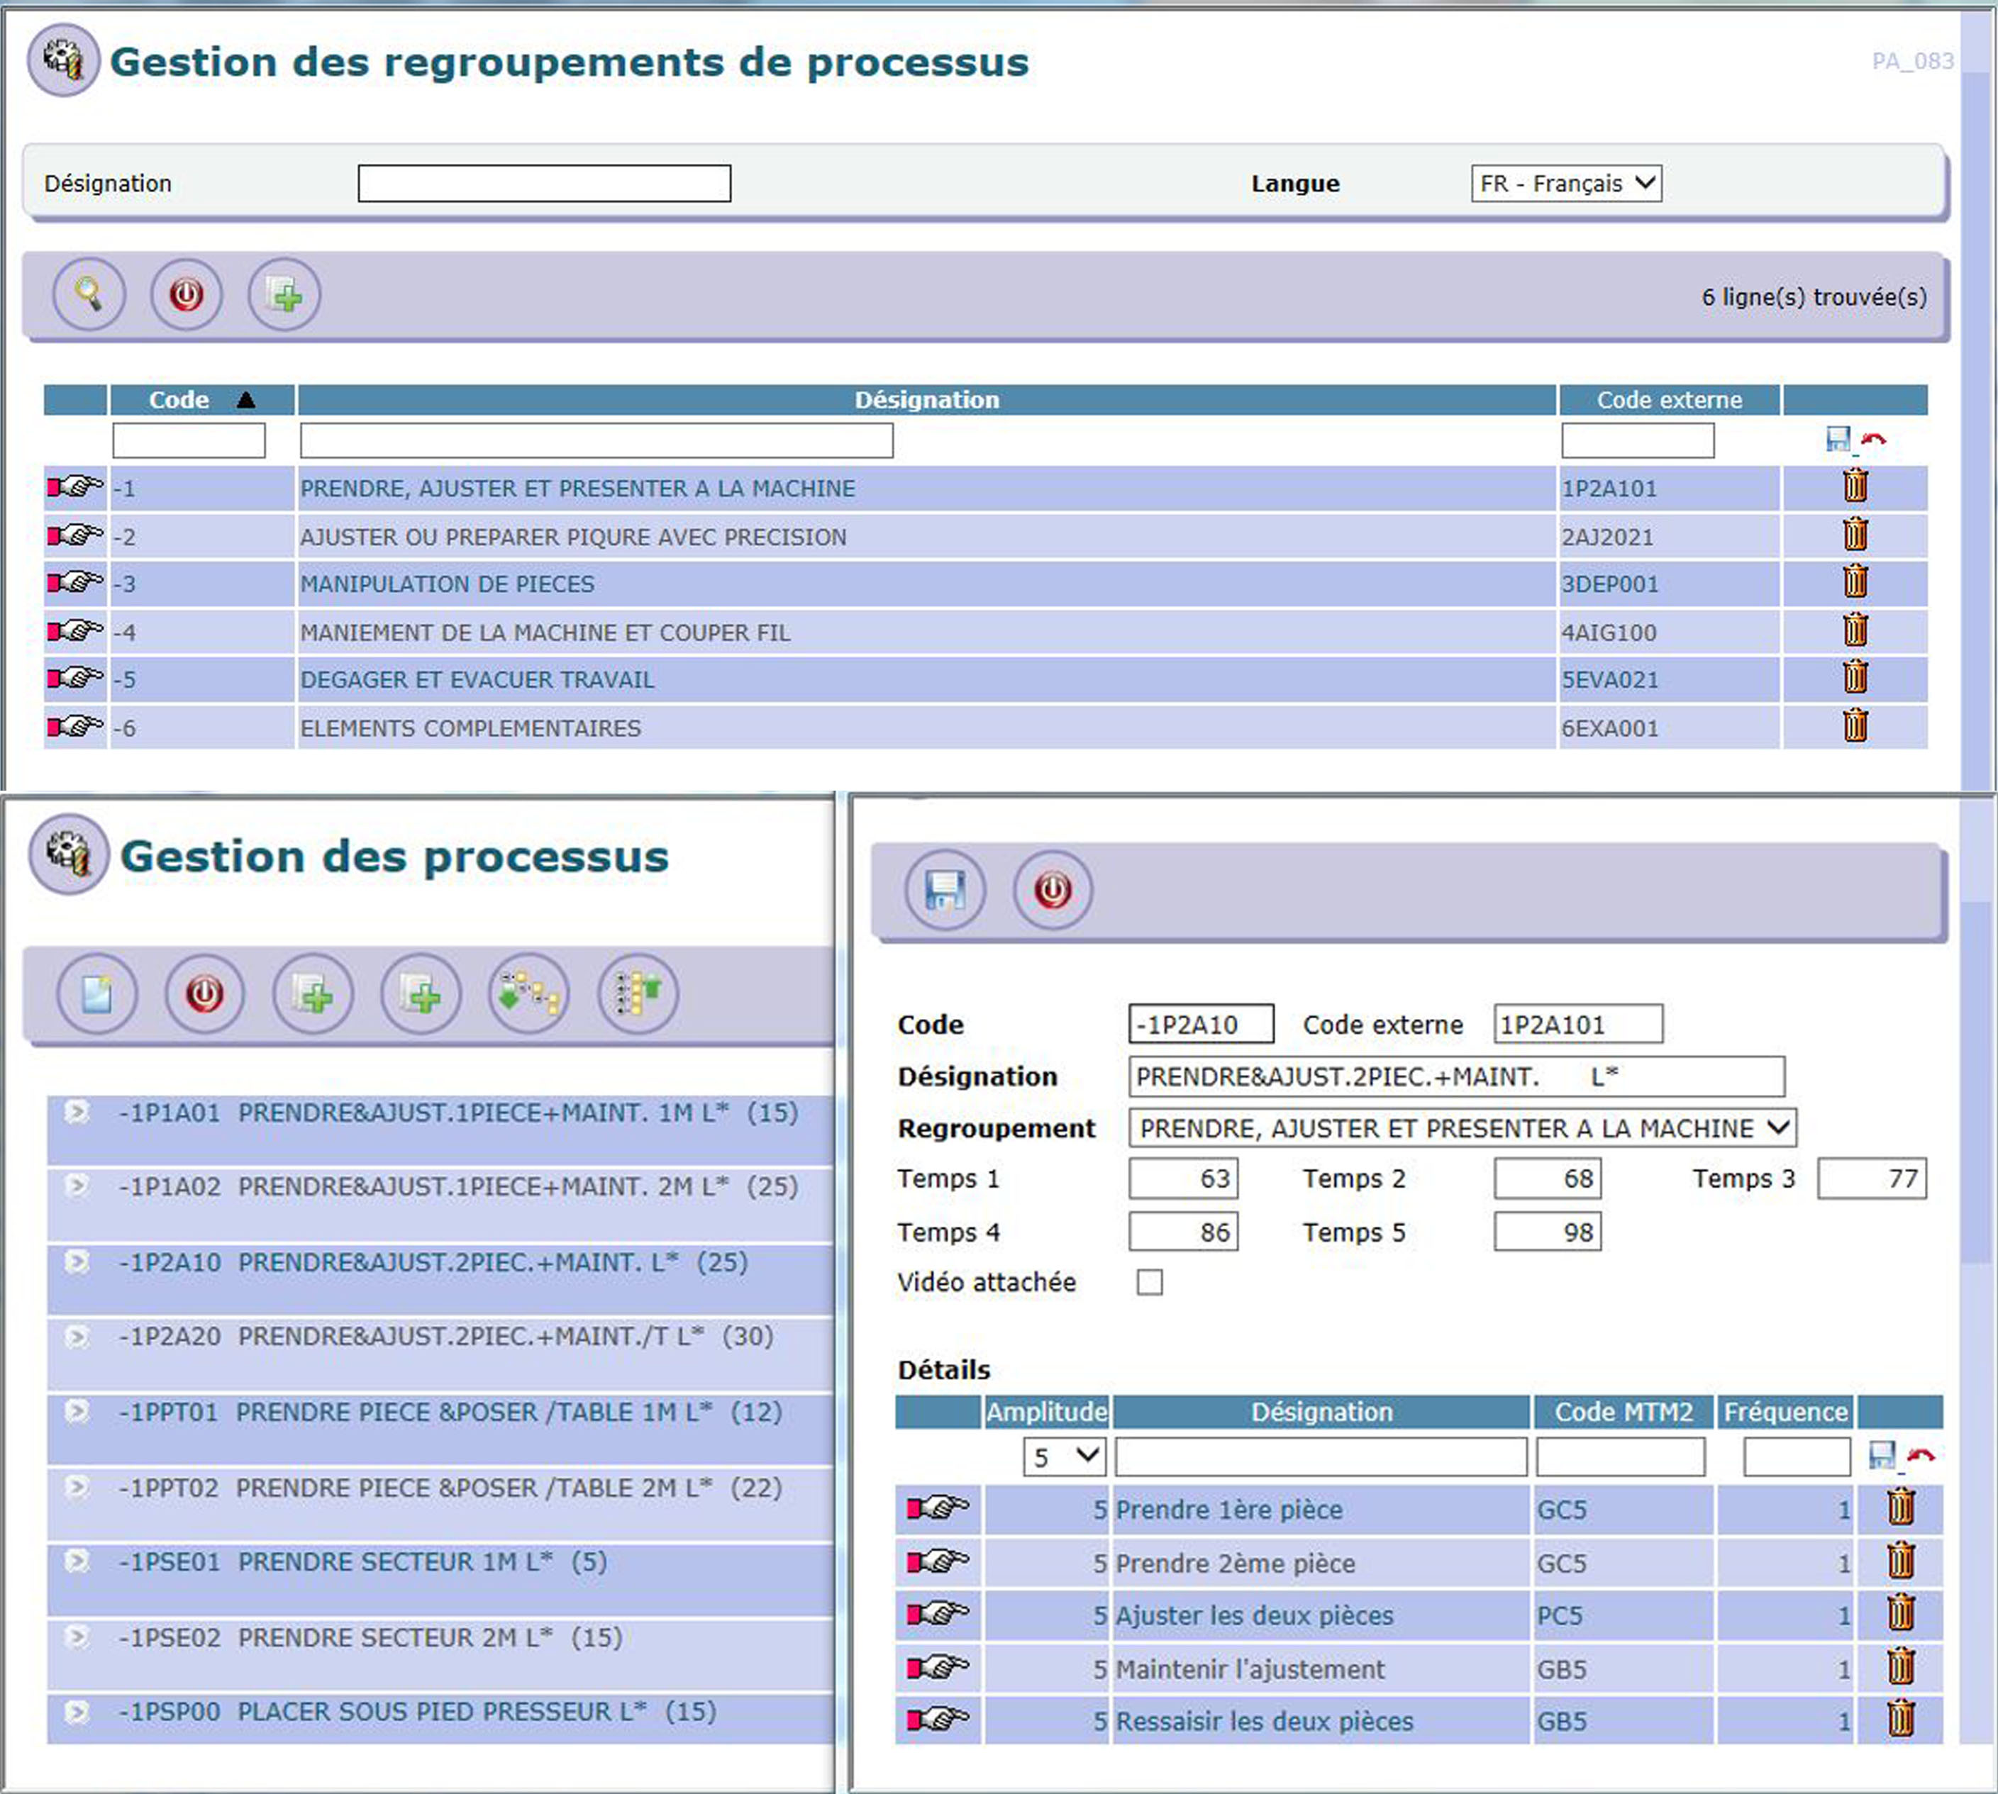Open row -1 using its pointing hand icon
Screen dimensions: 1998x1794
76,487
